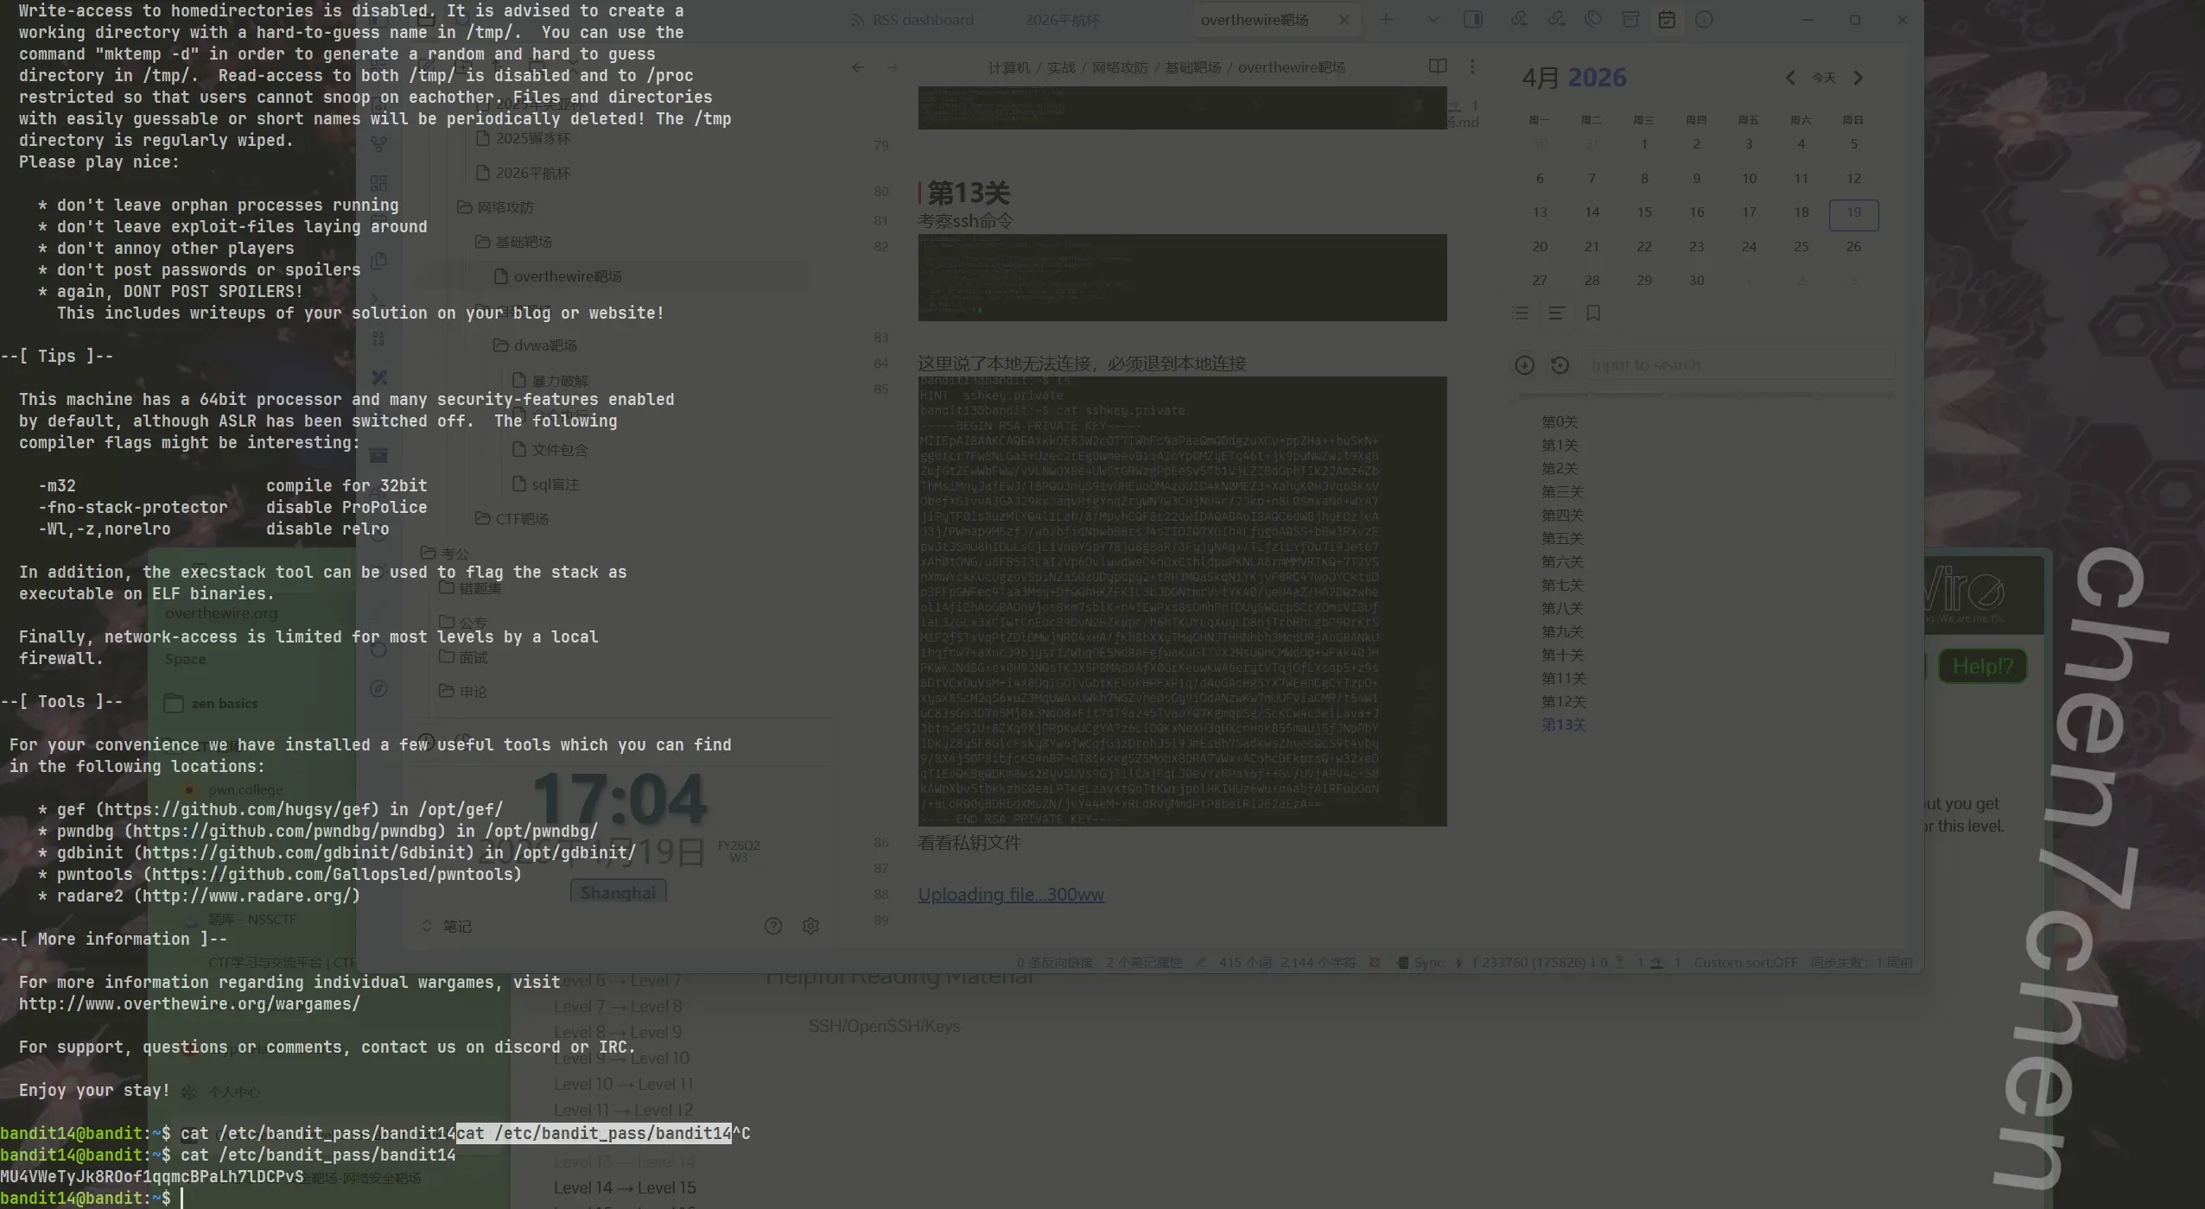The width and height of the screenshot is (2205, 1209).
Task: Open the backlinks icon in right sidebar
Action: click(x=1519, y=19)
